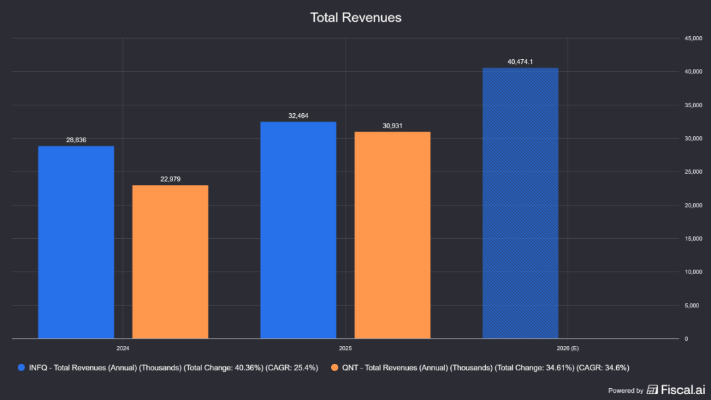Click the Fiscal.ai logo icon
This screenshot has width=711, height=400.
coord(652,389)
